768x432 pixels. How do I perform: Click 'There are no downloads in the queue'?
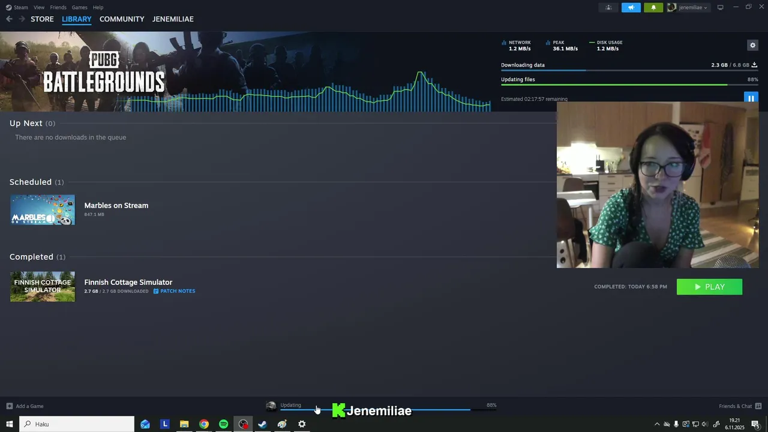(x=71, y=137)
